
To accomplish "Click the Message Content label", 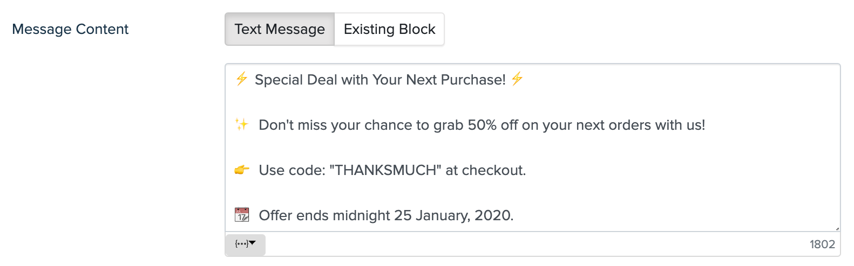I will 70,29.
